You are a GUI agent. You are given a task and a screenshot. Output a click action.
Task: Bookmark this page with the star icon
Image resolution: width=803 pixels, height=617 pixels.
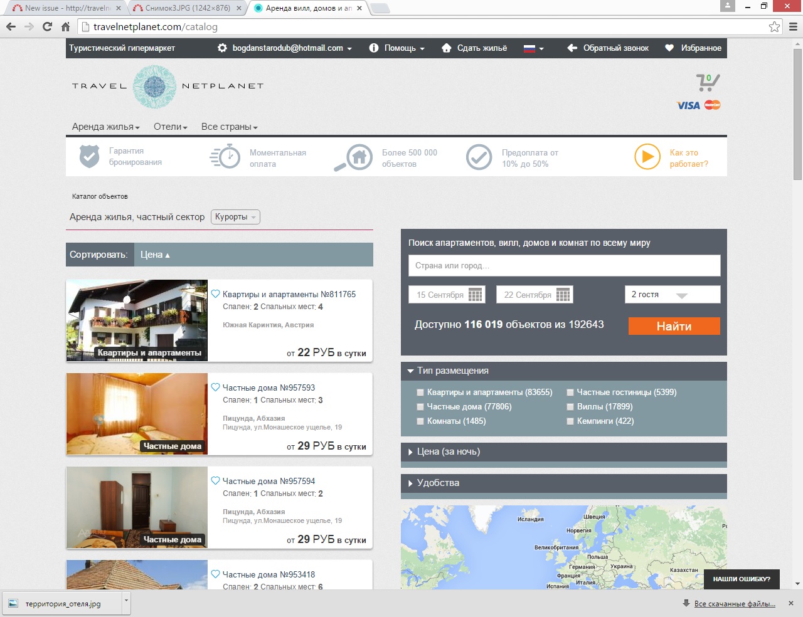(774, 27)
